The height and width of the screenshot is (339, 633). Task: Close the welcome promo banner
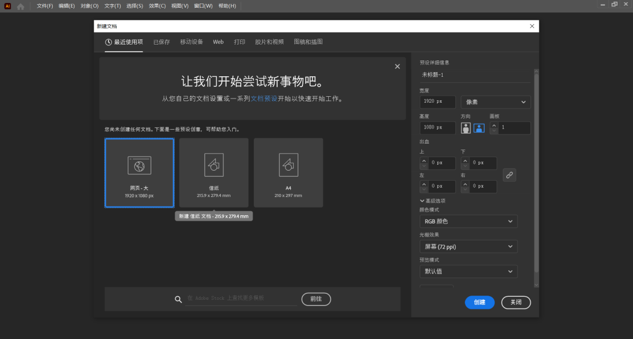[397, 66]
